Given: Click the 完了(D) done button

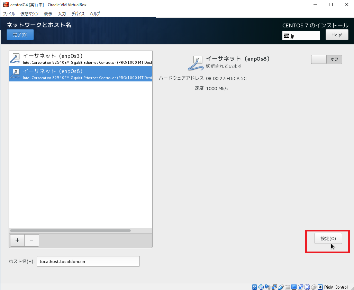Looking at the screenshot, I should tap(20, 35).
